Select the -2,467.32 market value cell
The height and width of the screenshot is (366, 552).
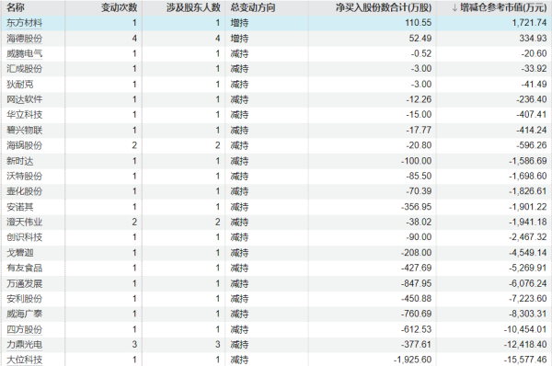528,237
